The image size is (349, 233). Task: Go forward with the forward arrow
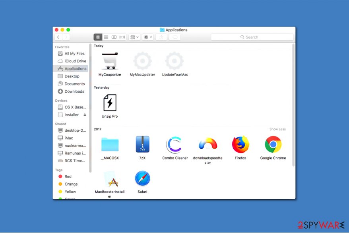tap(66, 37)
